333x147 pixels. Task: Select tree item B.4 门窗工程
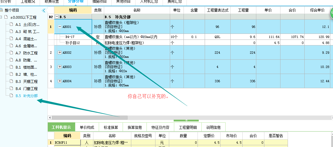27,88
